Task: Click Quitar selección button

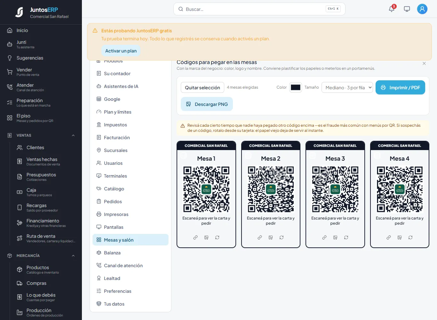Action: (203, 87)
